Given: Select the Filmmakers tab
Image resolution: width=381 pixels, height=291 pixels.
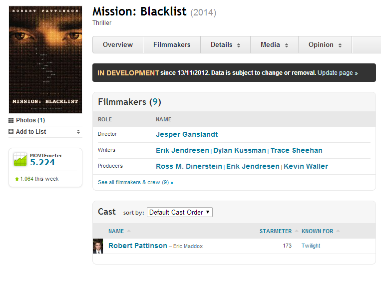Looking at the screenshot, I should tap(172, 45).
